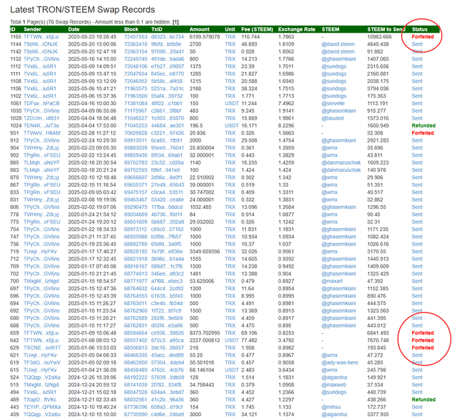Open @david.steem profile in row 1144
This screenshot has height=418, width=452.
(x=338, y=44)
